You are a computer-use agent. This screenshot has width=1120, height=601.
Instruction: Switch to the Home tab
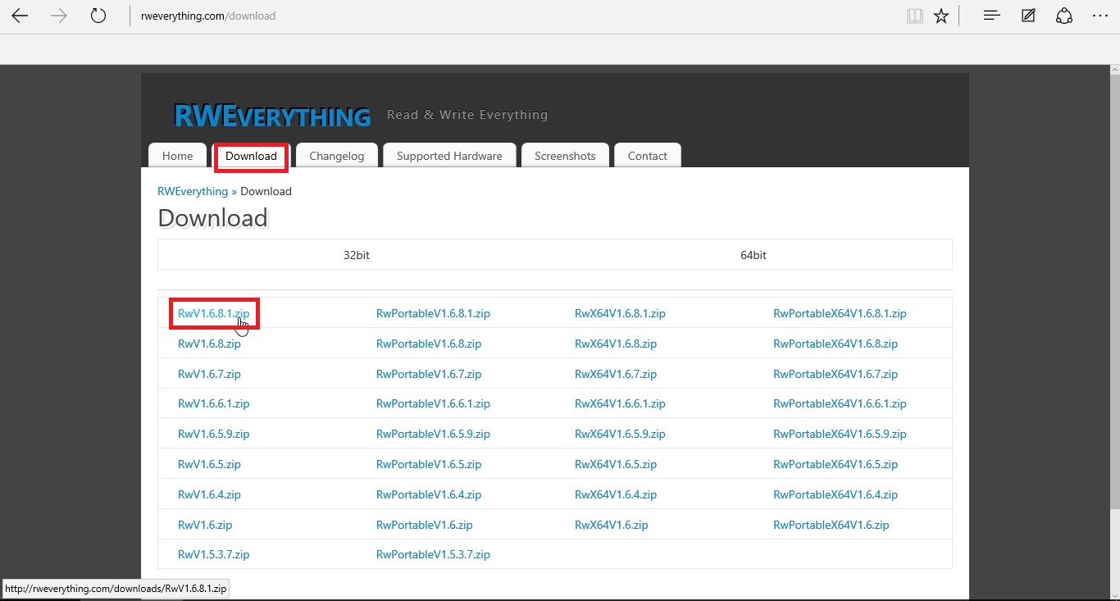point(177,156)
